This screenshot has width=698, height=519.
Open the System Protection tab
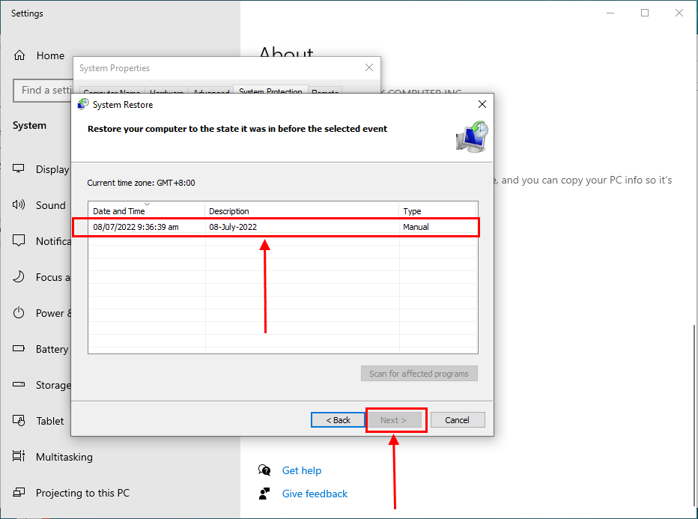(270, 89)
